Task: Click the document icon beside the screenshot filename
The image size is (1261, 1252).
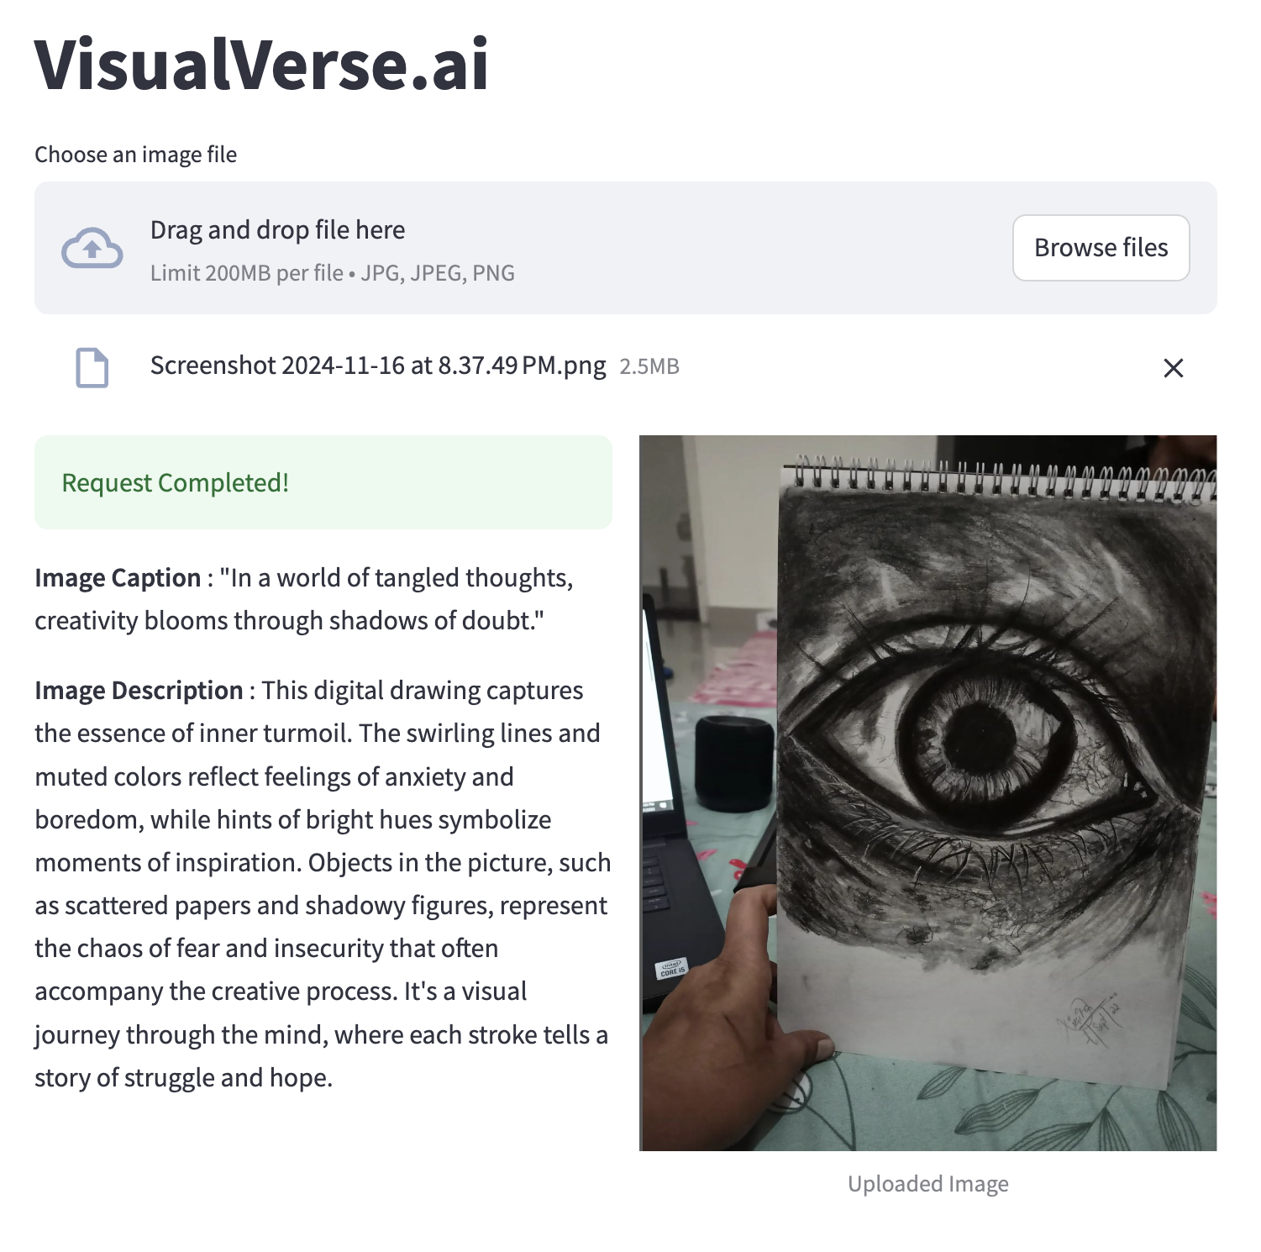Action: pos(92,367)
